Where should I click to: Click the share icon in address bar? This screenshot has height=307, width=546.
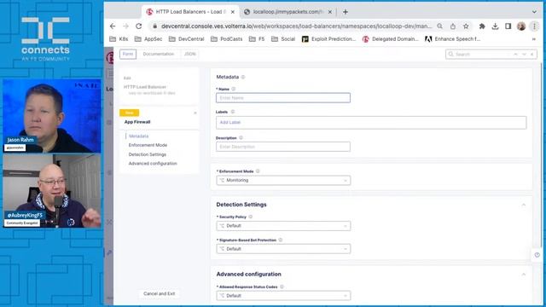(x=453, y=26)
